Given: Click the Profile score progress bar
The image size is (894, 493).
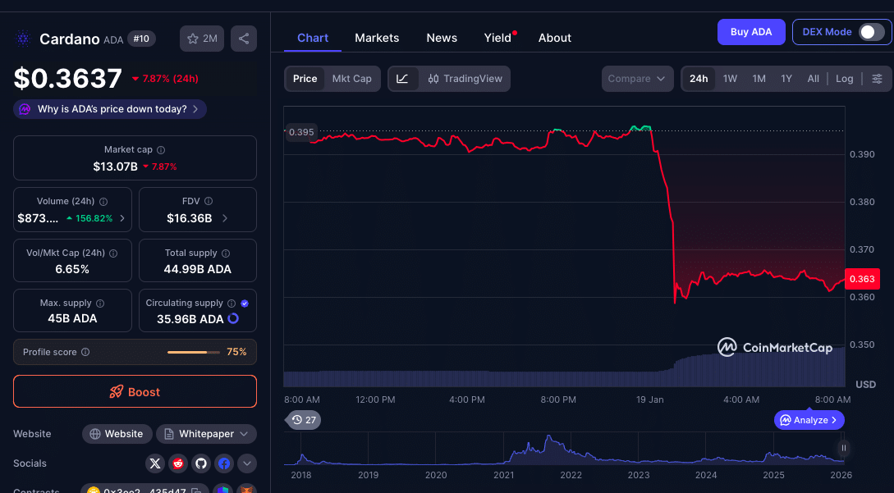Looking at the screenshot, I should [x=195, y=351].
